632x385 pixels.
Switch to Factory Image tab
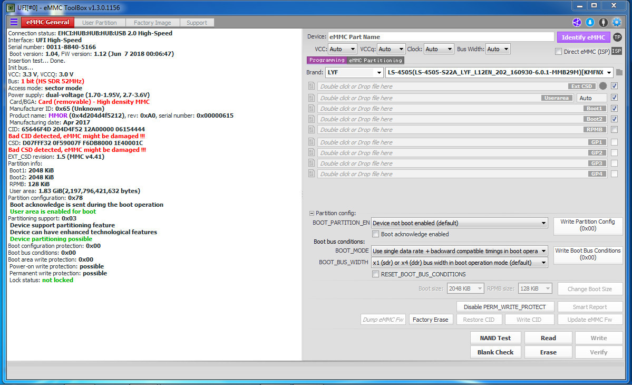click(152, 23)
